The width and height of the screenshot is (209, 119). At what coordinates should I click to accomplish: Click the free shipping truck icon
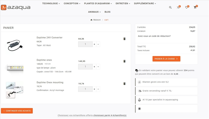point(140,91)
